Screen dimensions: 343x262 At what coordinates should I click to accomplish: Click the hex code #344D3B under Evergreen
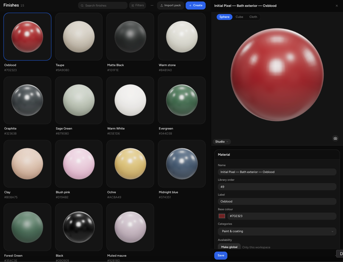[x=165, y=133]
